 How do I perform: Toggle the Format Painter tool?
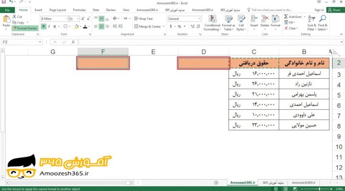pyautogui.click(x=25, y=28)
